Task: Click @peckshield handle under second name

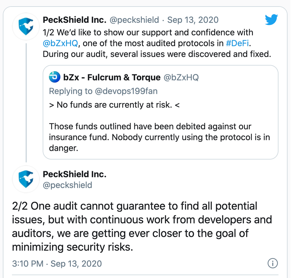Action: pos(67,185)
